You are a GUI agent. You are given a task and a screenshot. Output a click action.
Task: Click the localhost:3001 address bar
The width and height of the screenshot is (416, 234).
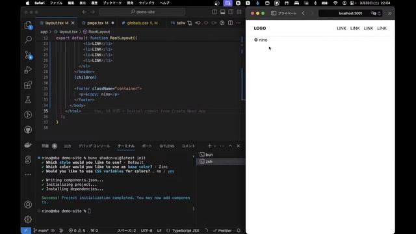[350, 13]
